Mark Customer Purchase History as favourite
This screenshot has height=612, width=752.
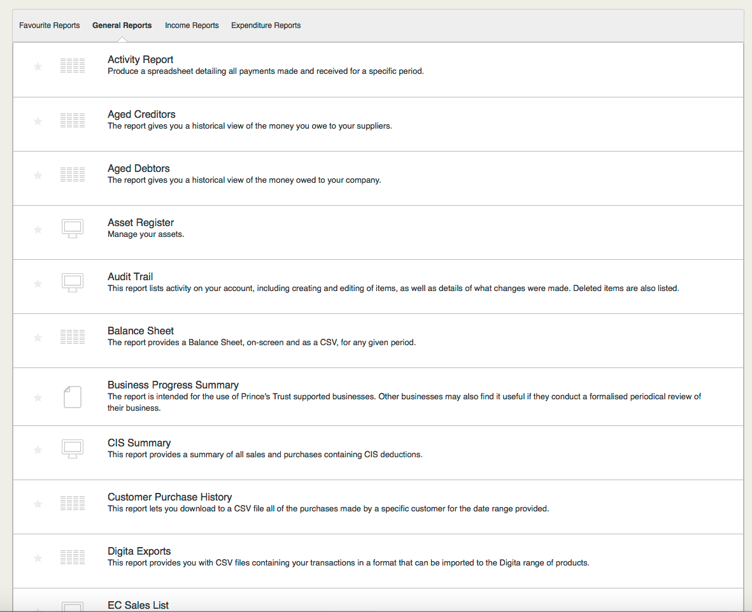(x=38, y=504)
